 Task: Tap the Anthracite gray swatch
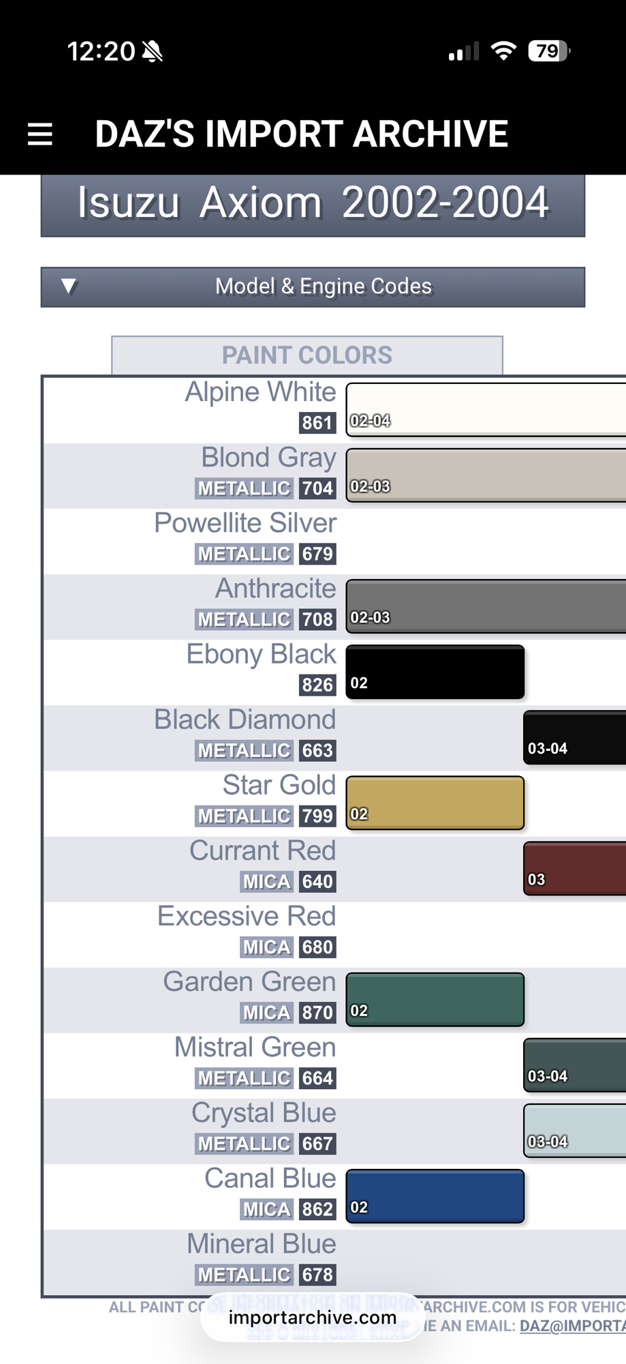(x=485, y=606)
